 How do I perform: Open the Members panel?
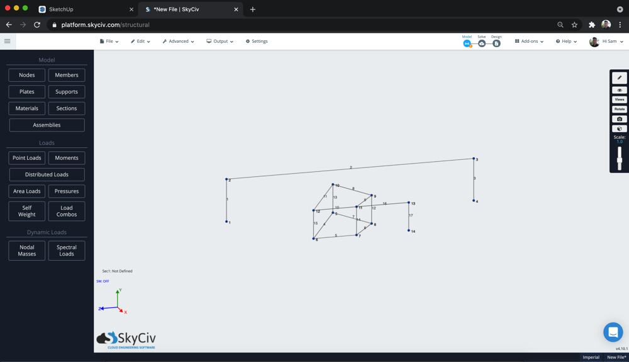coord(67,75)
